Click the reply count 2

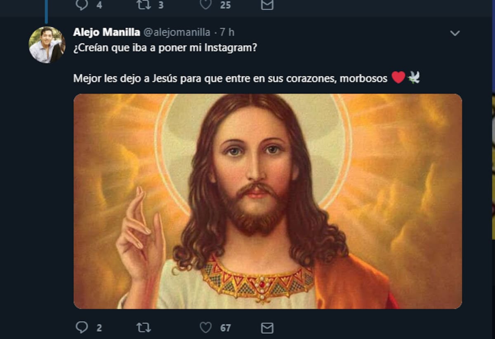pos(99,328)
